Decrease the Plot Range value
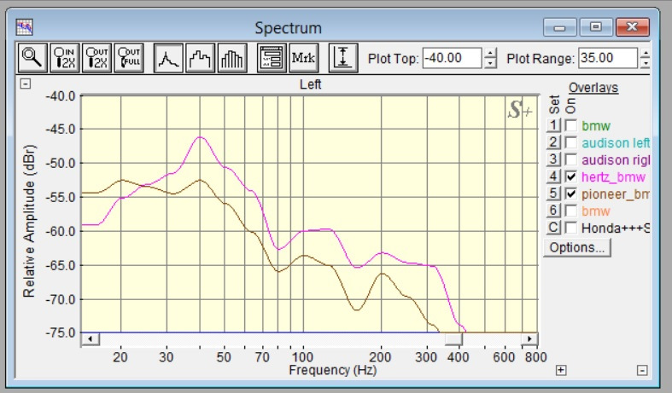The height and width of the screenshot is (393, 672). pyautogui.click(x=646, y=63)
